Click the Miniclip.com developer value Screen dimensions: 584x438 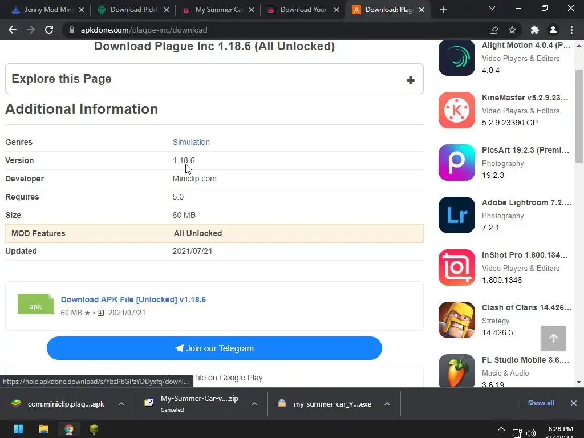pyautogui.click(x=194, y=179)
